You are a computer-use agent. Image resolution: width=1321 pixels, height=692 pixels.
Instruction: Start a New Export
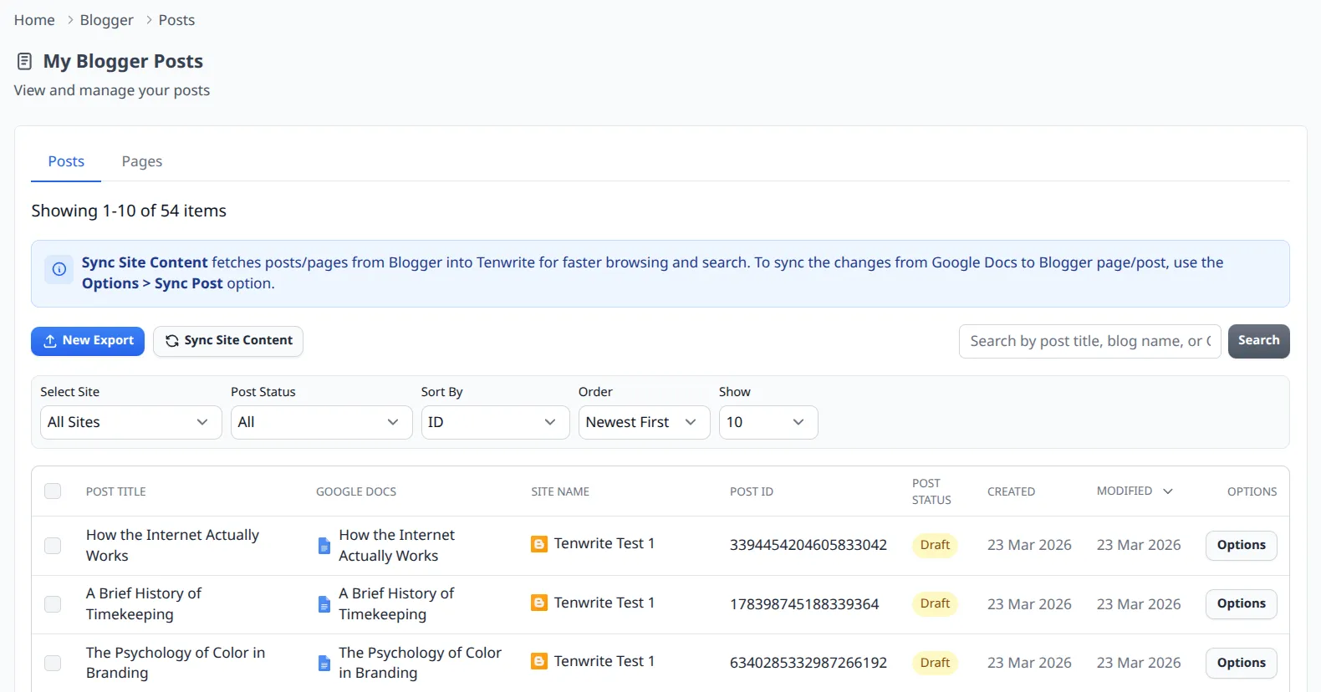pyautogui.click(x=88, y=341)
